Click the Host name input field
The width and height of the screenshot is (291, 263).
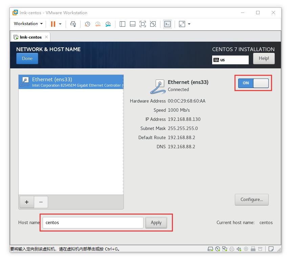pos(93,222)
